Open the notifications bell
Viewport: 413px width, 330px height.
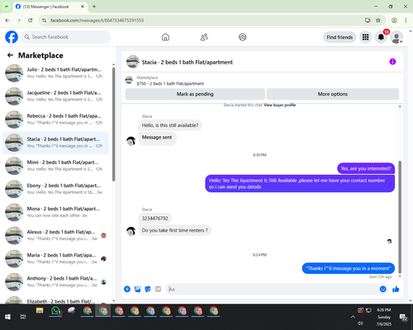point(381,37)
